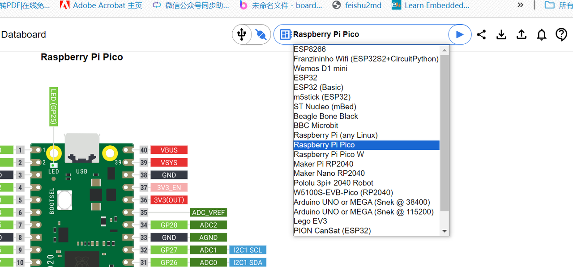Image resolution: width=573 pixels, height=267 pixels.
Task: Choose Arduino UNO or MEGA (Snek @ 38400)
Action: (x=366, y=202)
